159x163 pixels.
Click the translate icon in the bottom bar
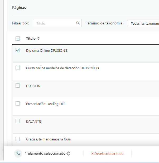tap(18, 154)
